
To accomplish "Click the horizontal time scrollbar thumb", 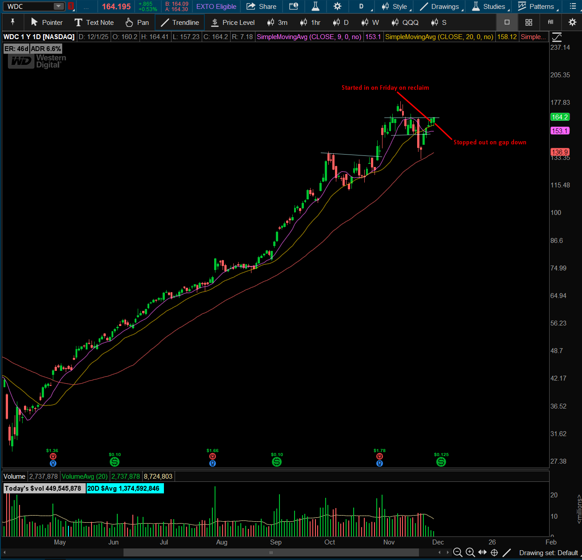I will pyautogui.click(x=271, y=553).
